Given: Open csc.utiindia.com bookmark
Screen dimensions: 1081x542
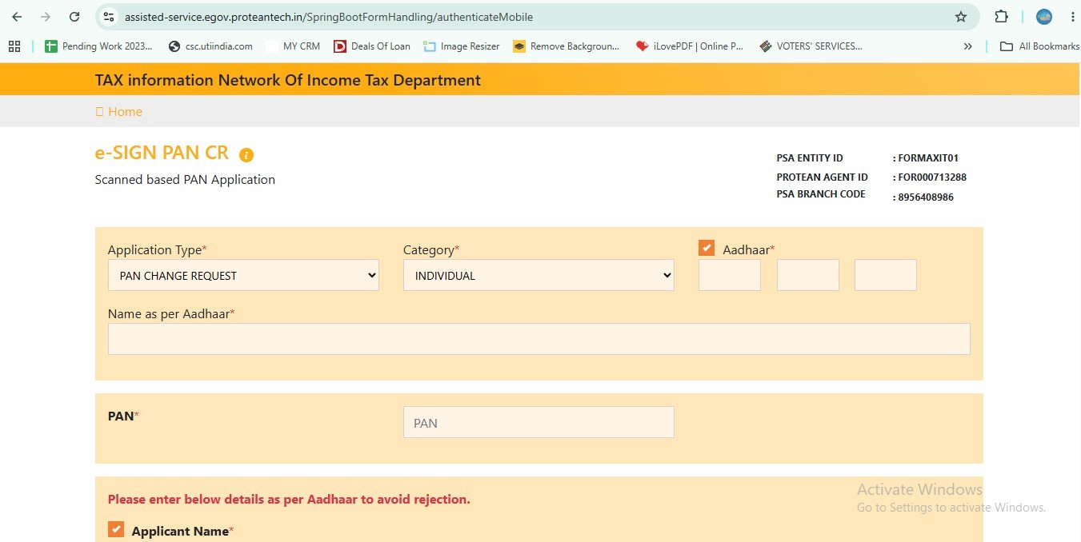Looking at the screenshot, I should (x=210, y=46).
